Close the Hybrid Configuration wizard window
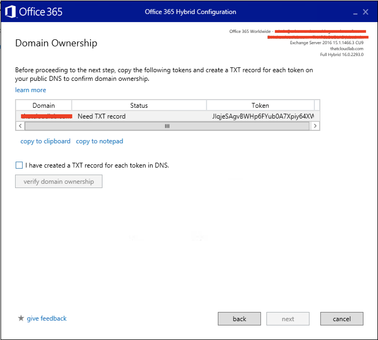 tap(365, 12)
